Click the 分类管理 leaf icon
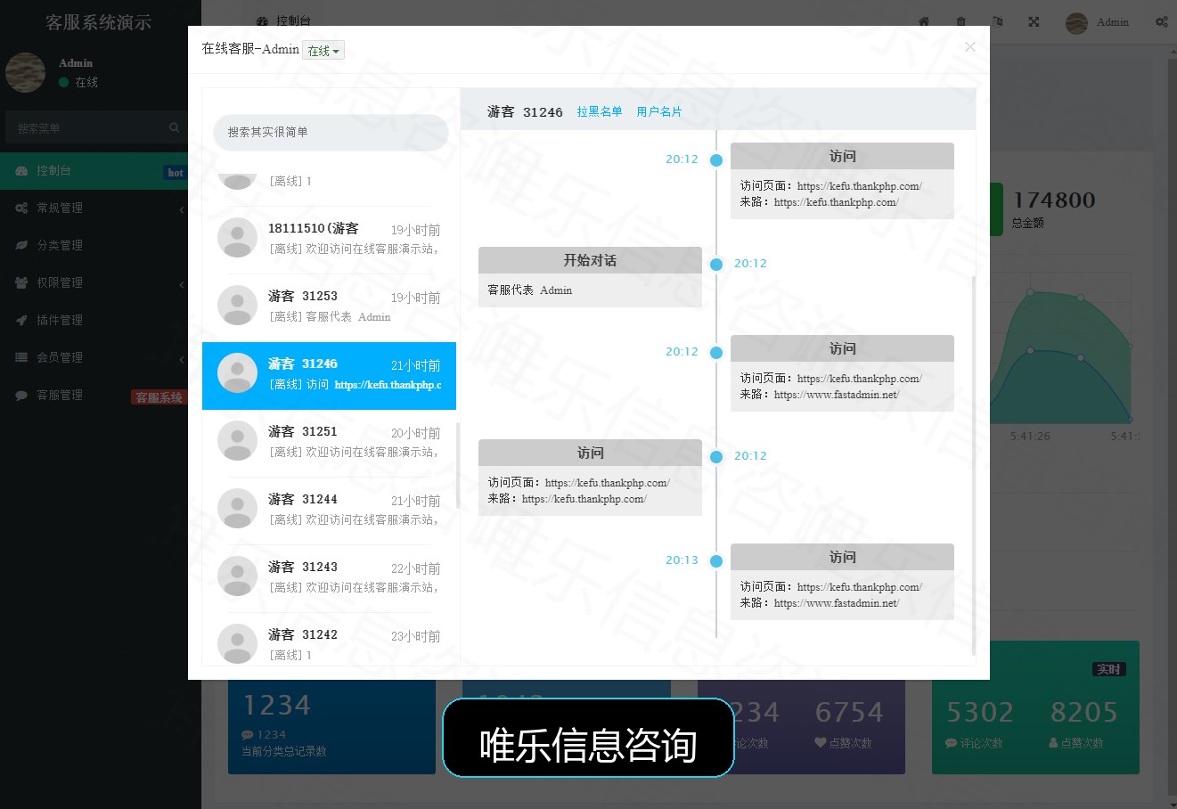1177x809 pixels. [x=21, y=246]
